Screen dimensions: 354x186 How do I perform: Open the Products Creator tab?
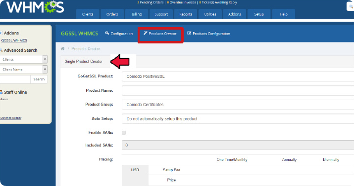[160, 34]
